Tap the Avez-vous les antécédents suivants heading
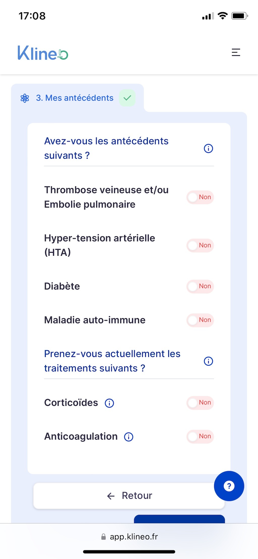 pos(106,148)
